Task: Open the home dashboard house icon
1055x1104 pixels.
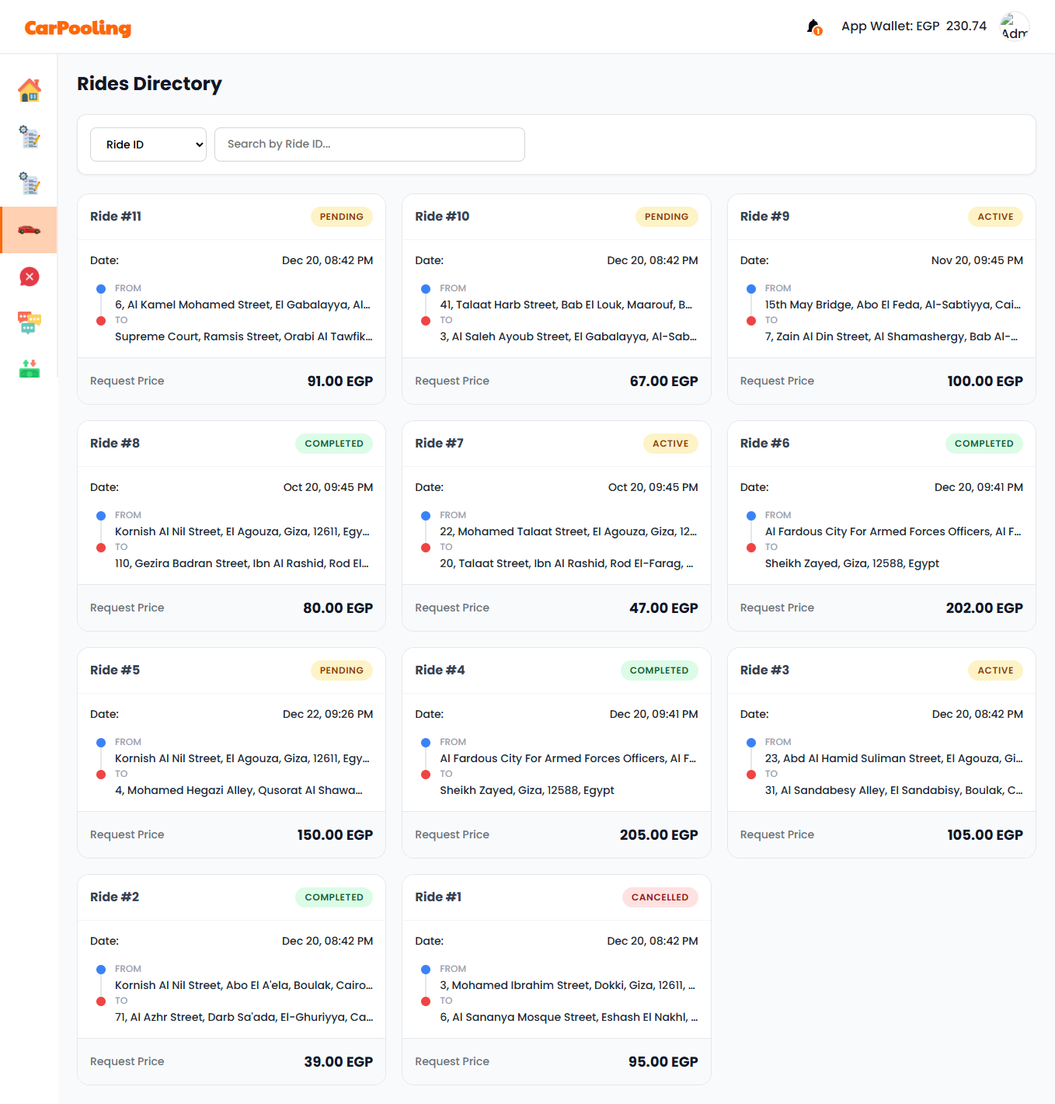Action: (30, 90)
